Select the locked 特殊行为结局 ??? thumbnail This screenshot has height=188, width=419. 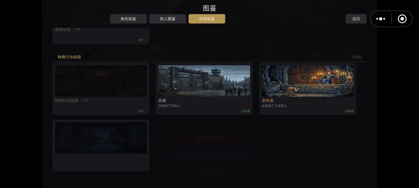pos(101,81)
